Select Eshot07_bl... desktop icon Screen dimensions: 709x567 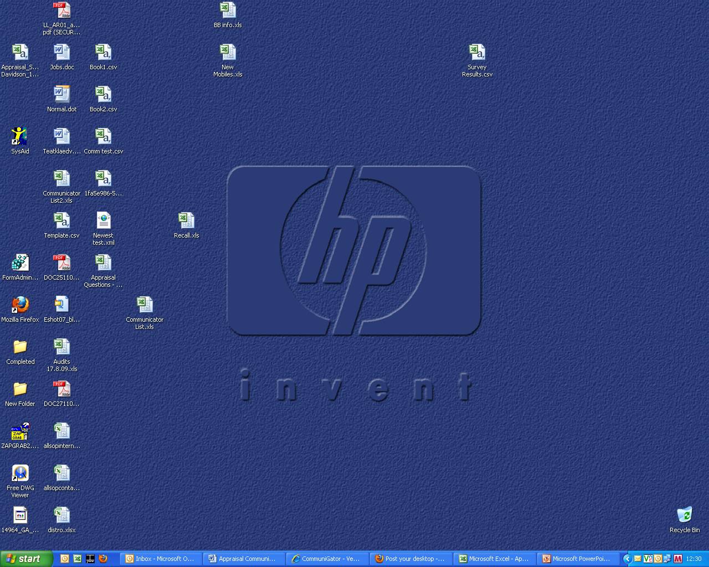(62, 310)
